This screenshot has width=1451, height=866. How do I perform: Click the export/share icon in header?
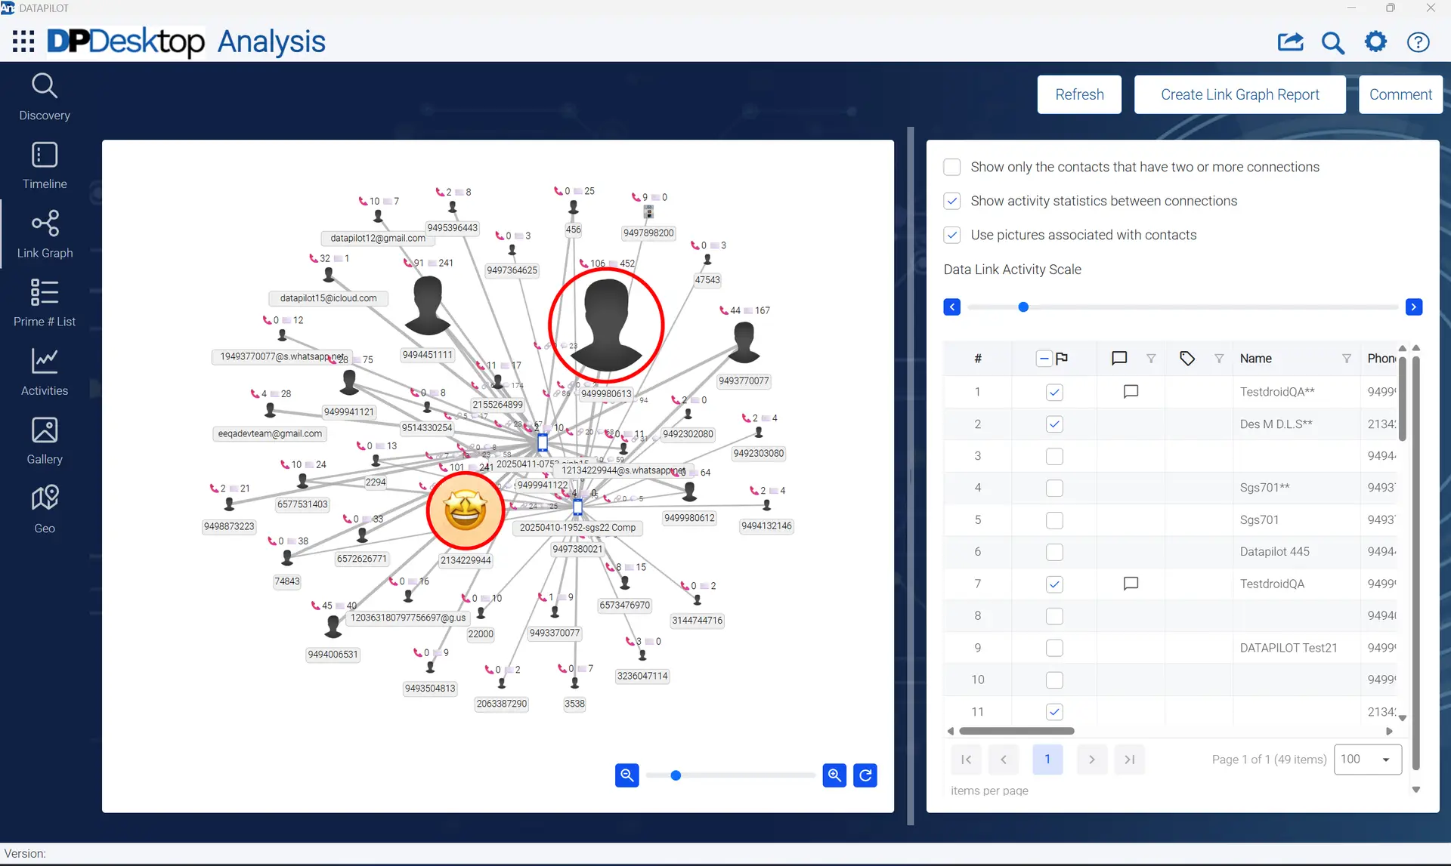click(1291, 42)
